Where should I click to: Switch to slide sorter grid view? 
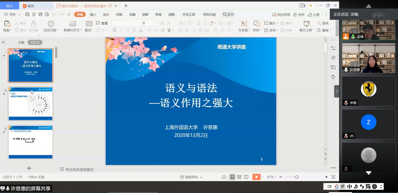239,177
